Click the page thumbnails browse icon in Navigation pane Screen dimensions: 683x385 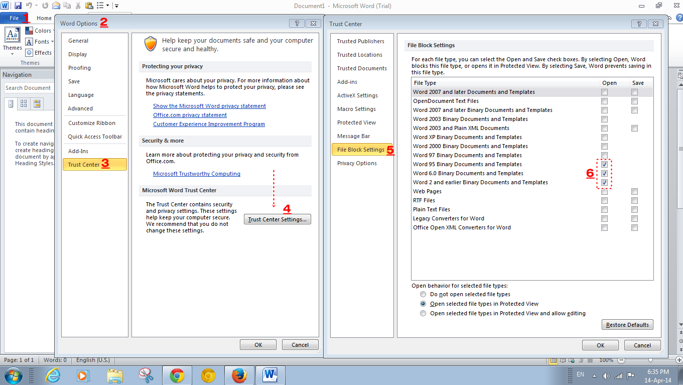pos(24,104)
